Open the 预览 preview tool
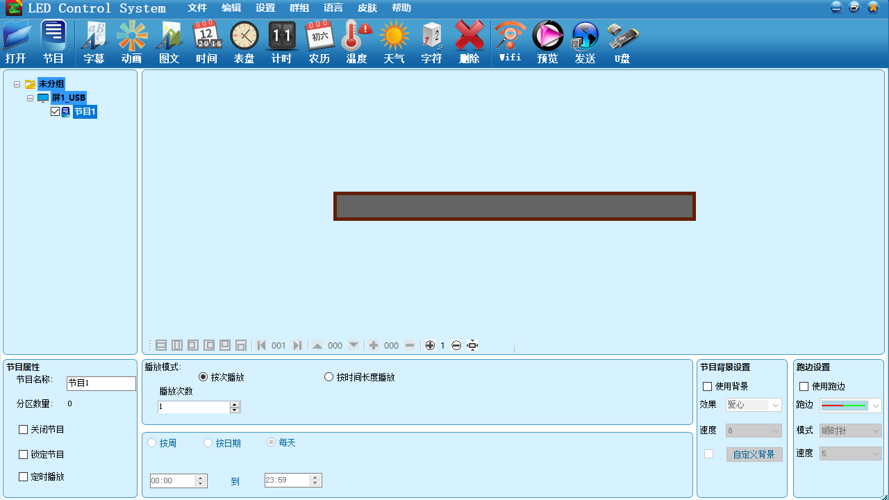This screenshot has height=500, width=889. click(x=547, y=42)
